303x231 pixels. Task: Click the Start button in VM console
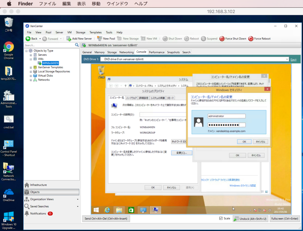pyautogui.click(x=96, y=210)
